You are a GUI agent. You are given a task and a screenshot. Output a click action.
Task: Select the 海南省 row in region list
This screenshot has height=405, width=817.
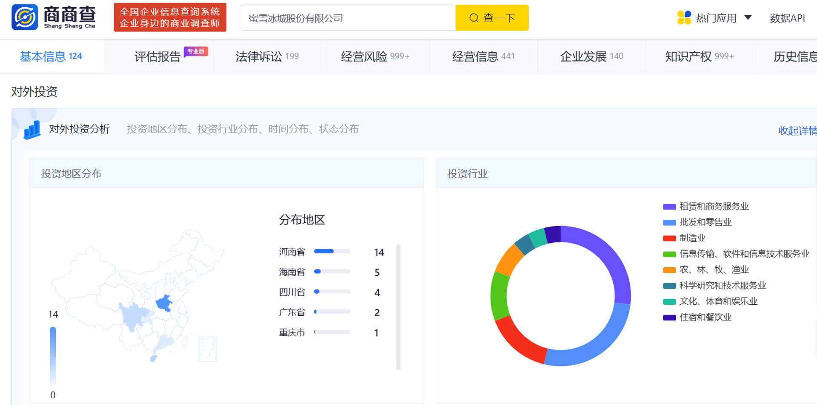332,272
